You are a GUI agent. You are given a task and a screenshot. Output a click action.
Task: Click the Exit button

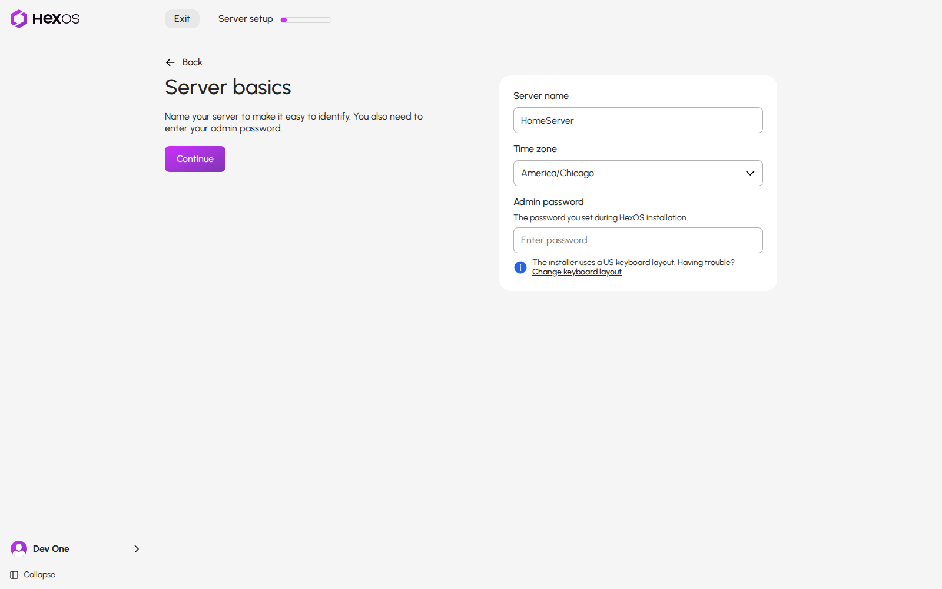tap(182, 19)
